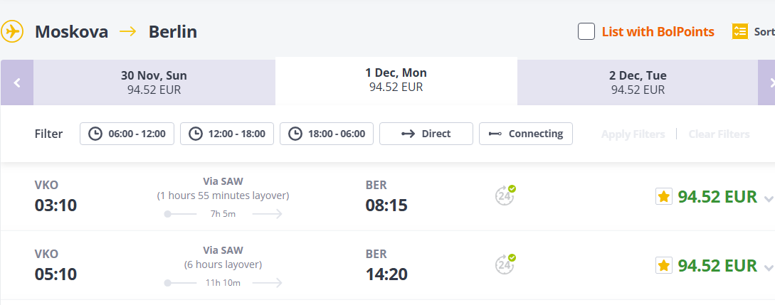Click the 24-hour icon on the 05:10 flight
775x305 pixels.
tap(505, 264)
